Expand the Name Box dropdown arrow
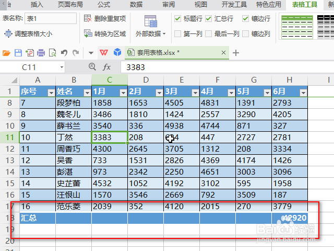 click(x=62, y=67)
